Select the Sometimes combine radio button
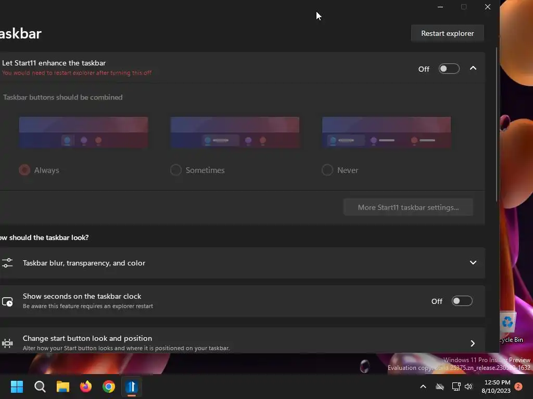This screenshot has width=533, height=399. (x=176, y=170)
